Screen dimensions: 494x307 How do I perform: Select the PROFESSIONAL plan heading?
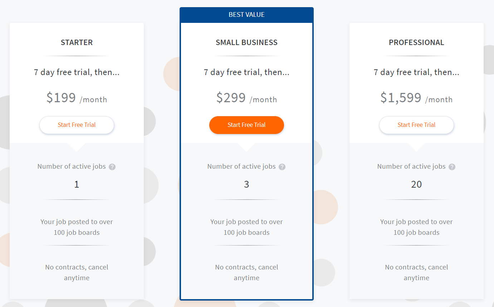point(416,43)
